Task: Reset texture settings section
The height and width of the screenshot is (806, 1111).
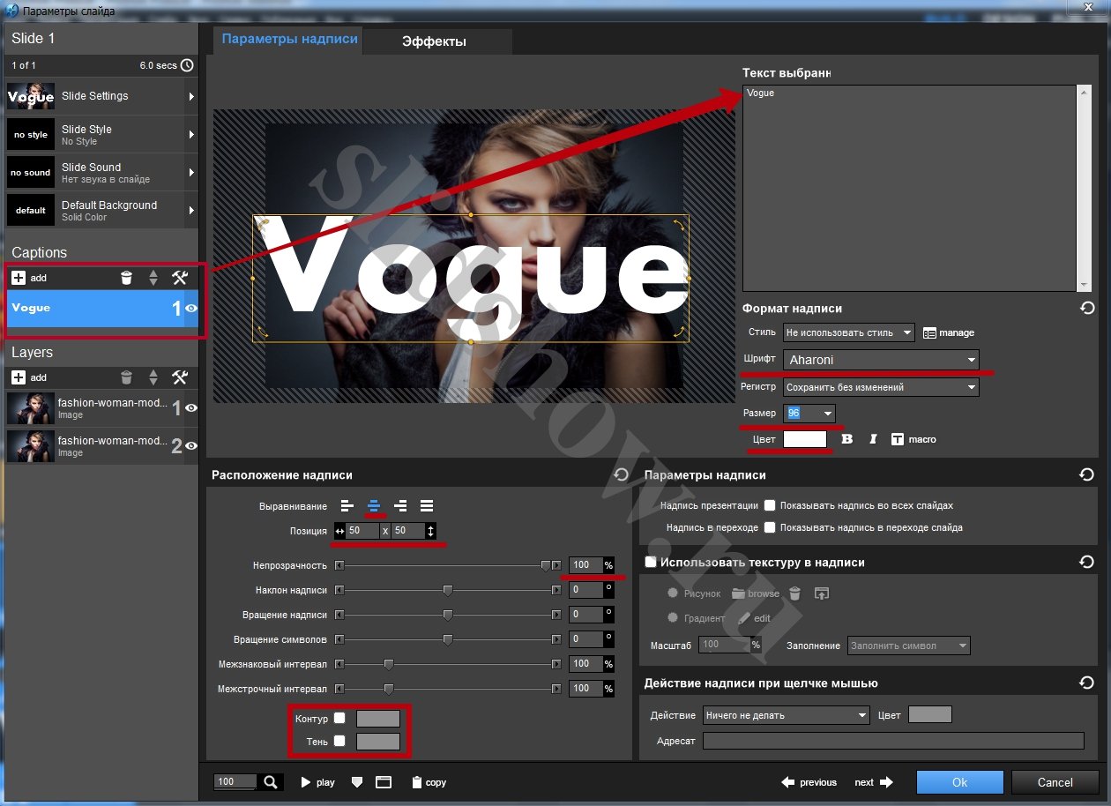Action: tap(1086, 562)
